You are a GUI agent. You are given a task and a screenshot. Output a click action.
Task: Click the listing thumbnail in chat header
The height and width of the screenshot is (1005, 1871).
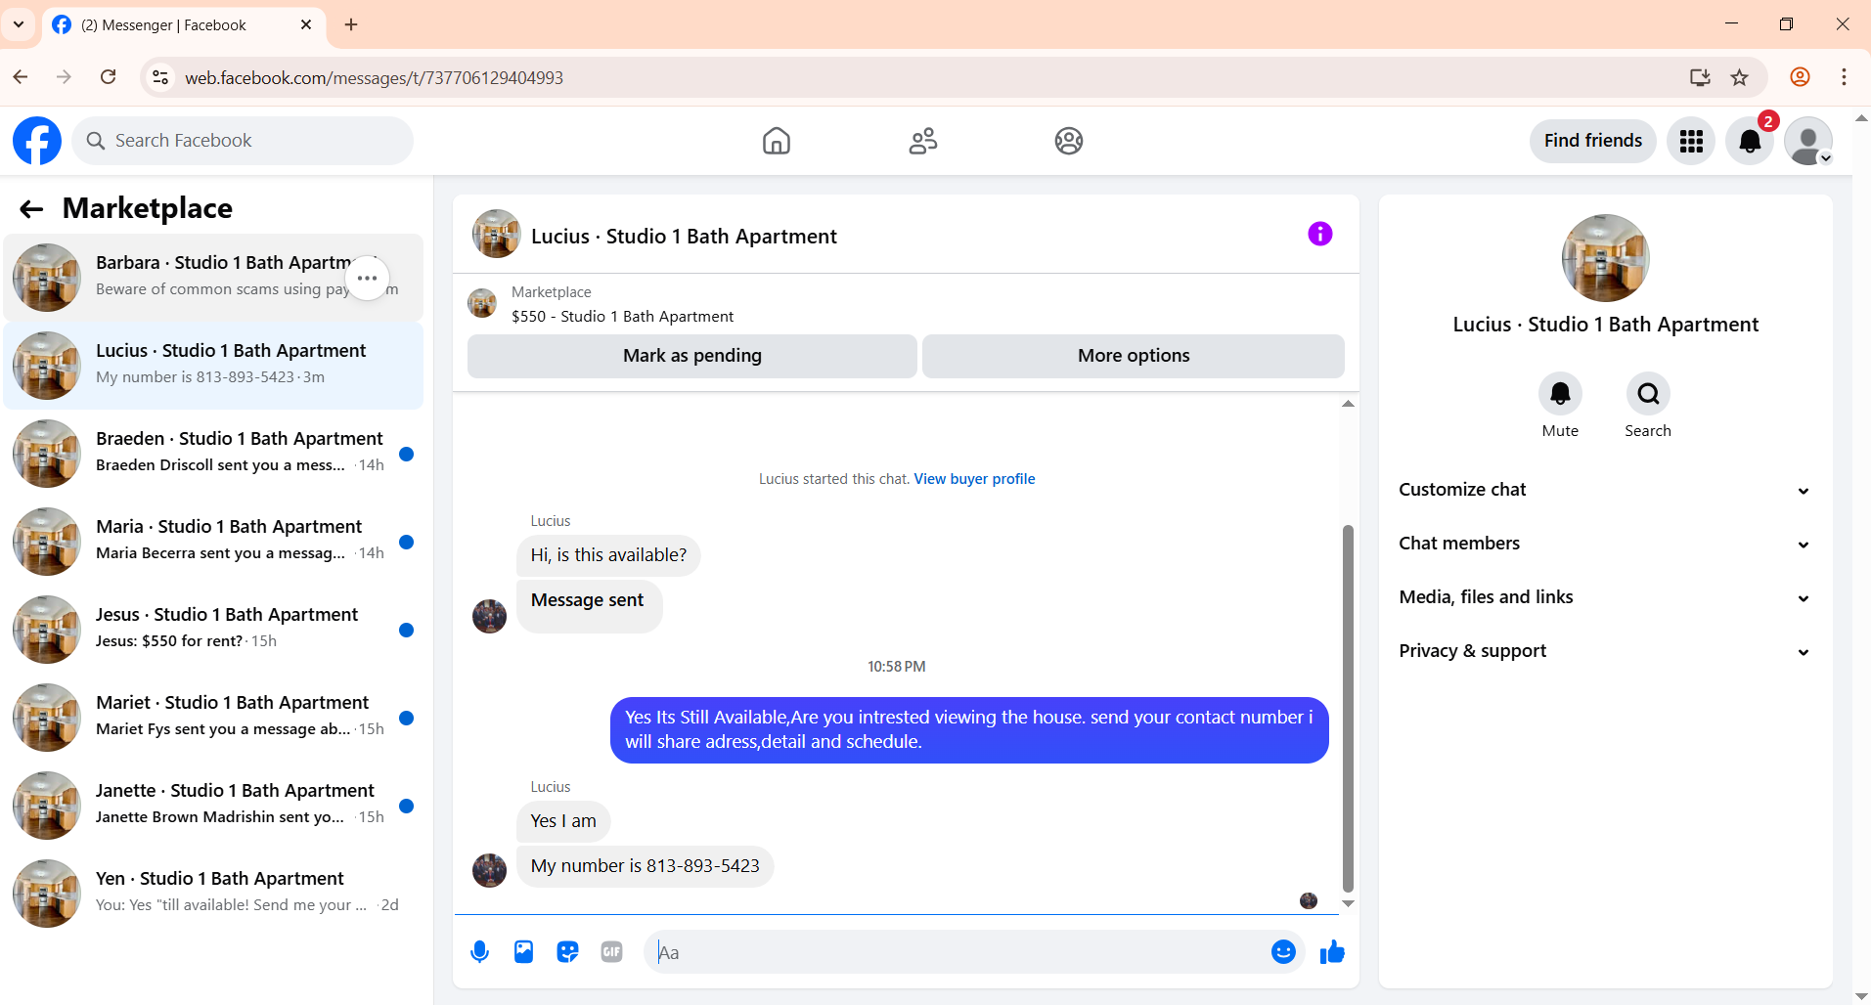[x=497, y=234]
